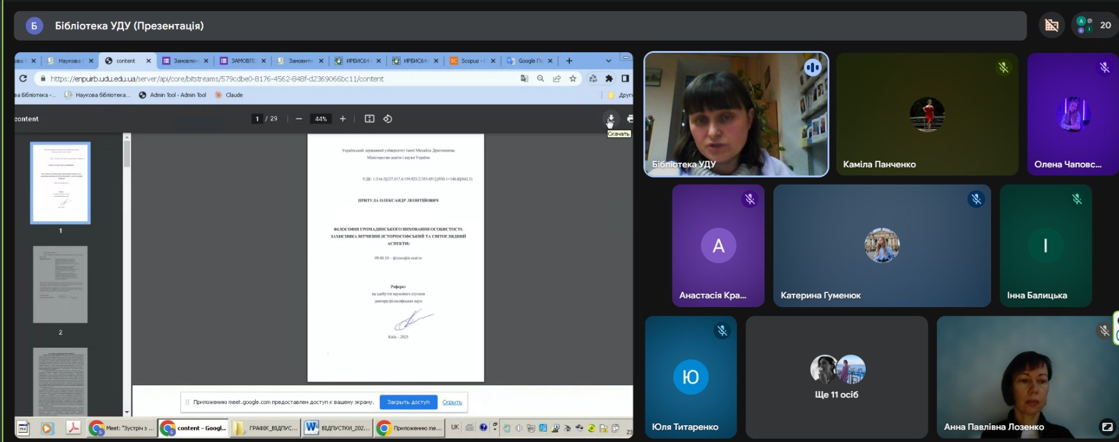This screenshot has width=1119, height=442.
Task: Zoom out of the PDF with minus
Action: tap(298, 119)
